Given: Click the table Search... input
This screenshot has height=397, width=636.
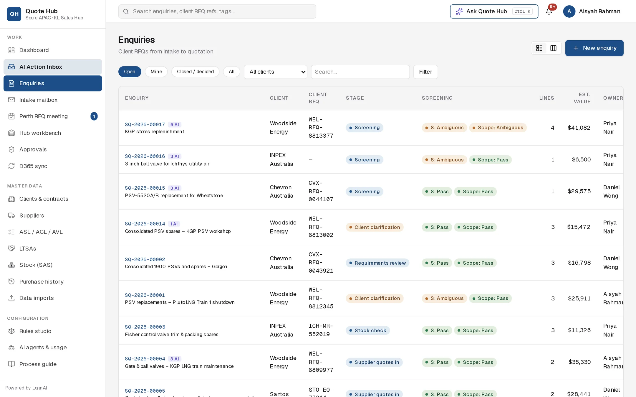Looking at the screenshot, I should [x=360, y=72].
